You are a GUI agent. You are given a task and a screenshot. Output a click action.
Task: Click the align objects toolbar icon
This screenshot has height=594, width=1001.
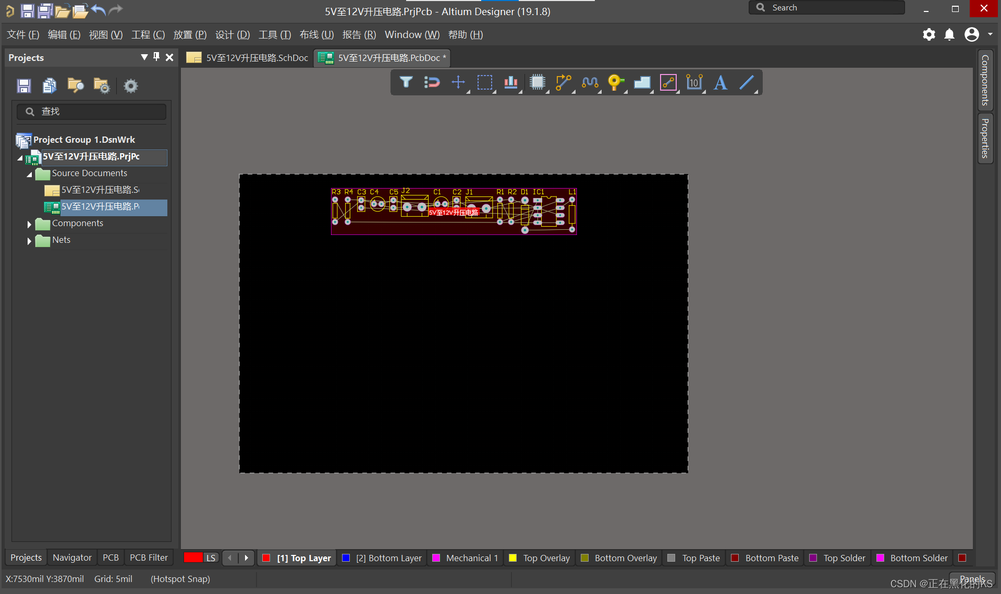[510, 82]
